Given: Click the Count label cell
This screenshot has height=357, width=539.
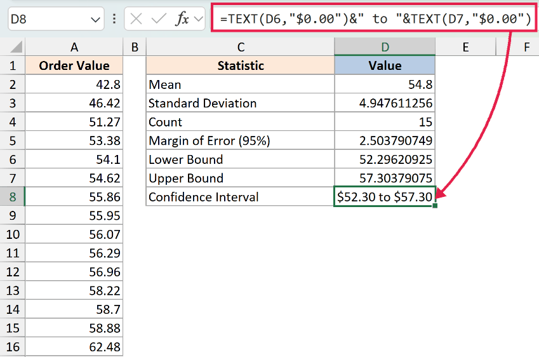Looking at the screenshot, I should [240, 122].
